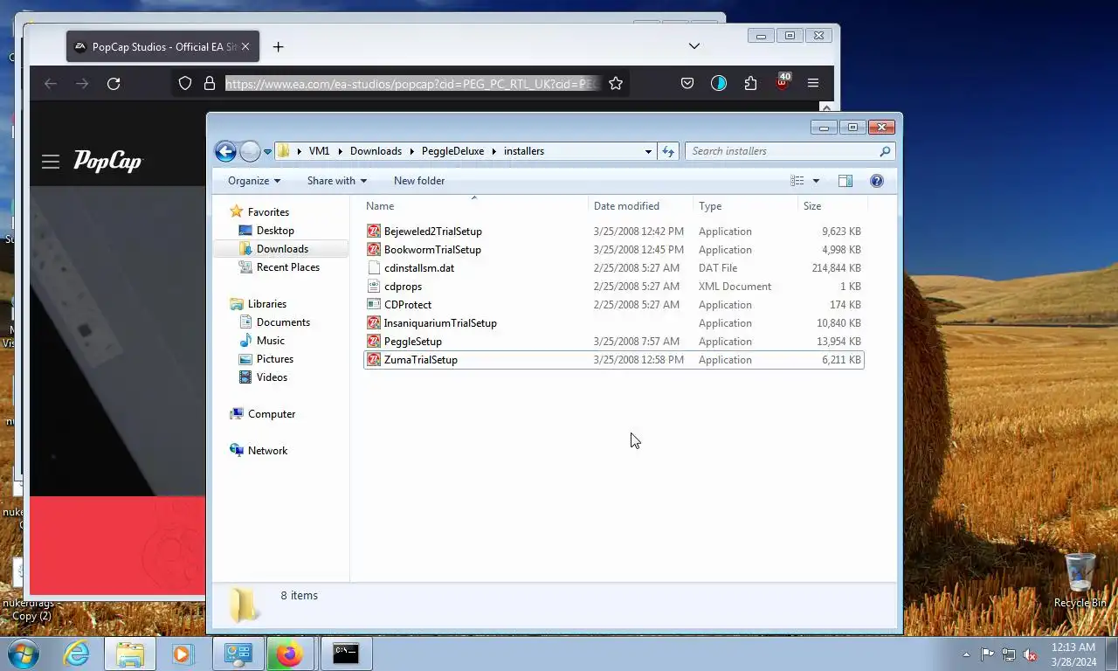Click the BookwormTrialSetup file icon
1118x671 pixels.
(x=374, y=250)
